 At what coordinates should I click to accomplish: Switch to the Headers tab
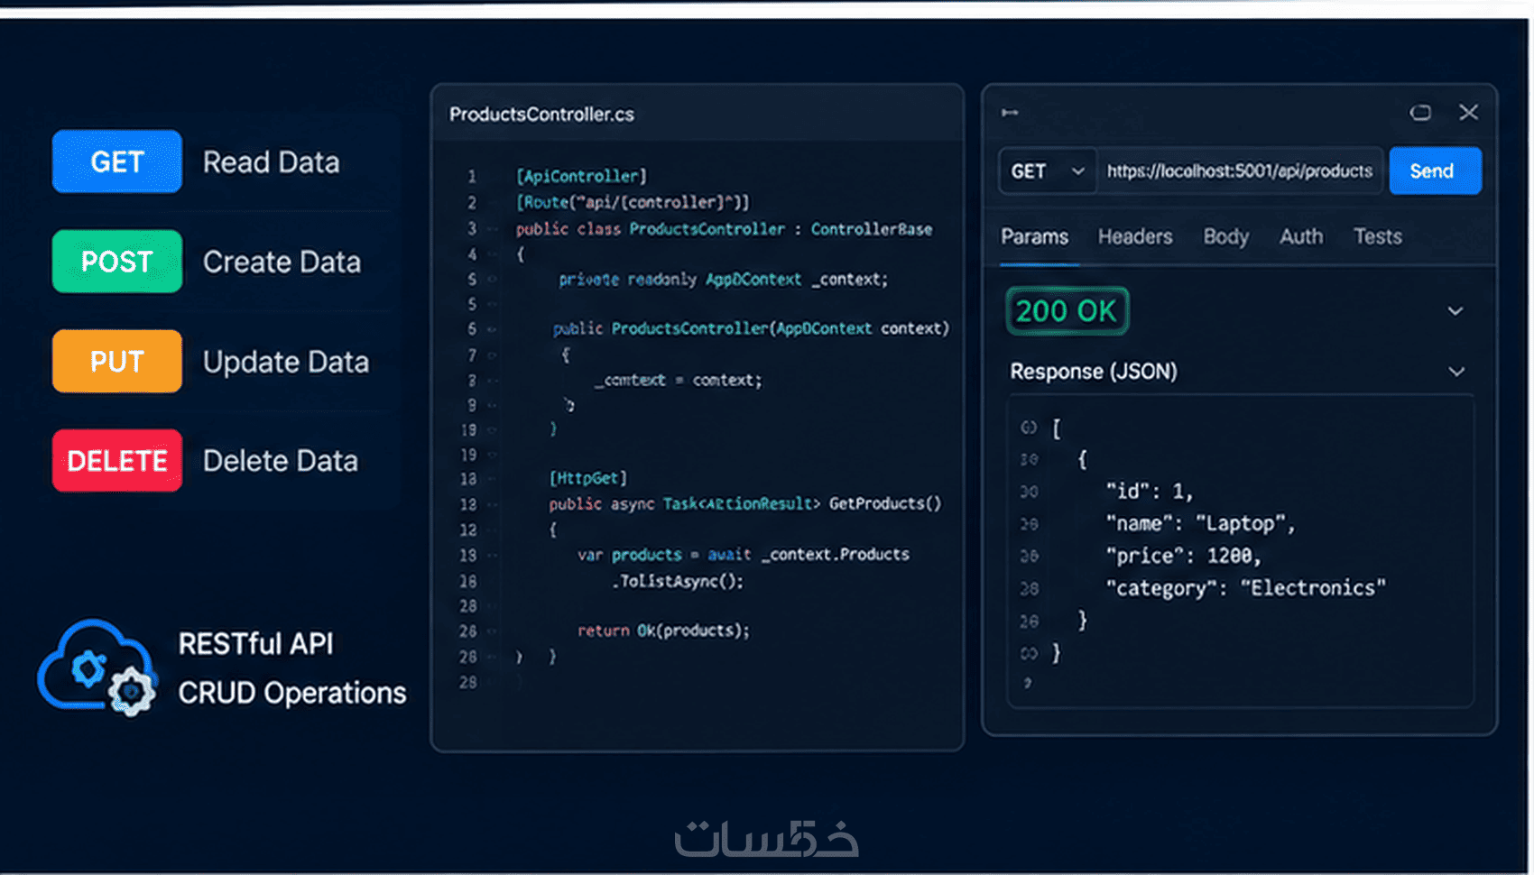tap(1135, 236)
